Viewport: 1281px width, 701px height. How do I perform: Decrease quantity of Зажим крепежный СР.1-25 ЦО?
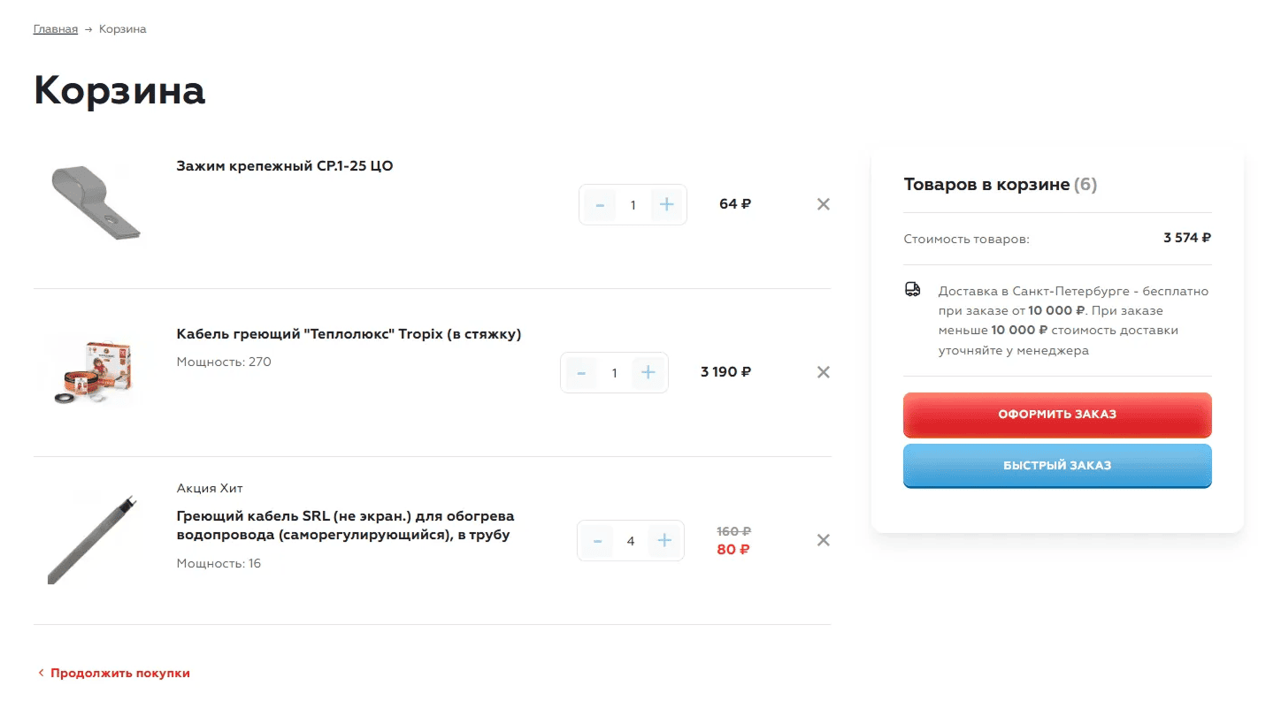pyautogui.click(x=600, y=205)
